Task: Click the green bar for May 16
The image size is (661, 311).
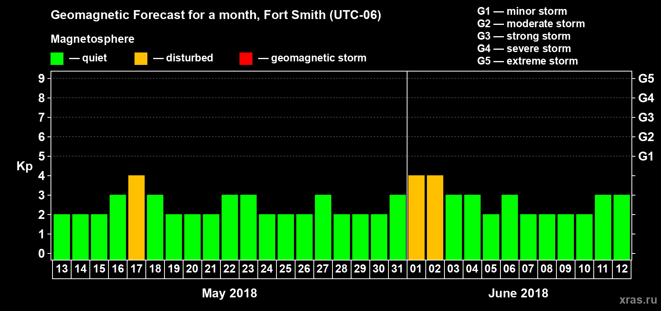Action: (118, 227)
